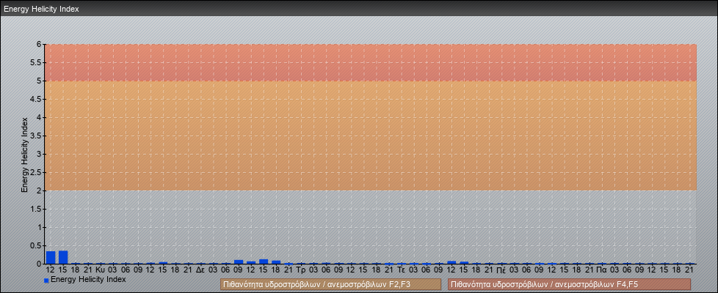Click the y-axis value 1
718x293 pixels.
[x=40, y=227]
